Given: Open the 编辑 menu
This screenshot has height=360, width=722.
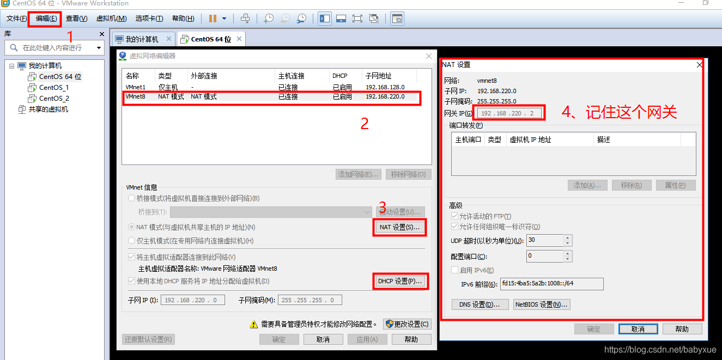Looking at the screenshot, I should click(x=46, y=19).
